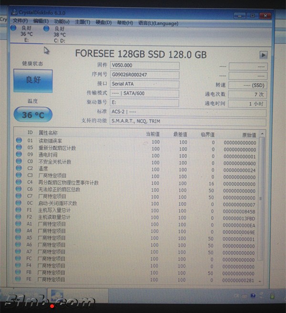Click status icon for row A4

point(18,230)
